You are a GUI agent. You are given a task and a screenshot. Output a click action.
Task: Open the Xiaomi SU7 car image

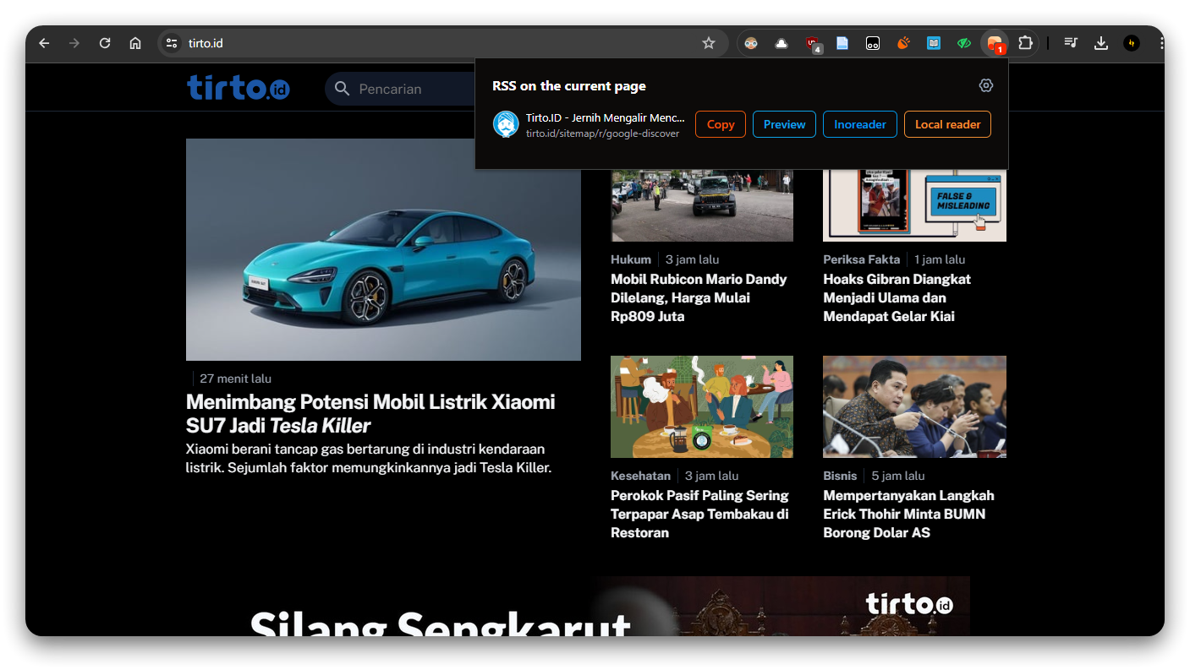[x=383, y=249]
